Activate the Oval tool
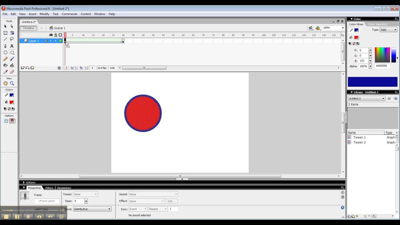Image resolution: width=400 pixels, height=225 pixels. tap(5, 52)
